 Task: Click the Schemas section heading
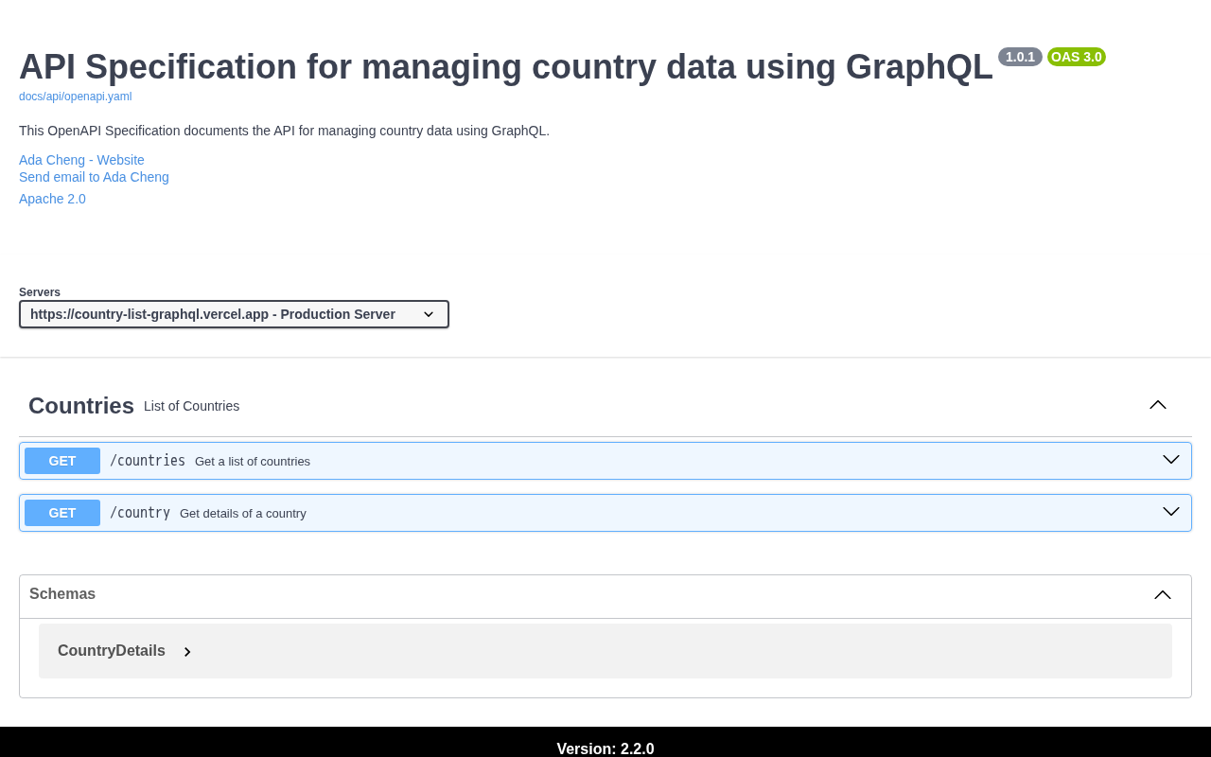tap(62, 594)
